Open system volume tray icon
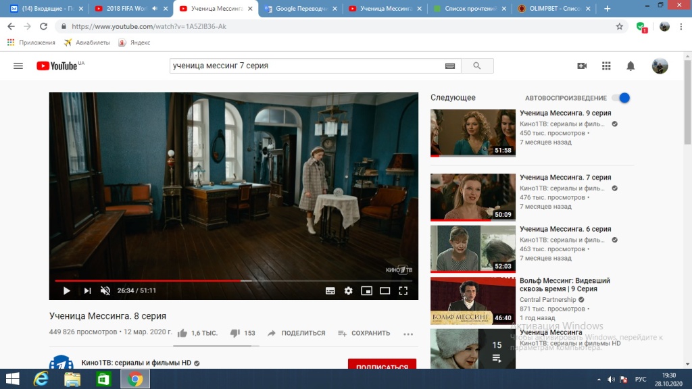The image size is (692, 389). pos(611,380)
